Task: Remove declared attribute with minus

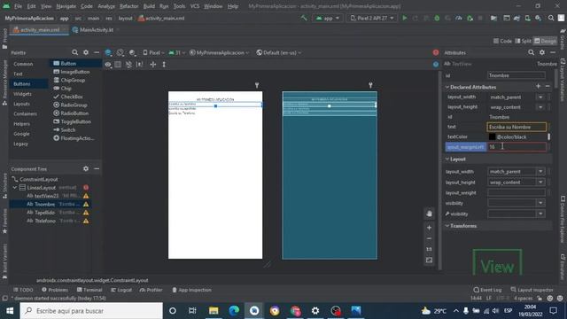Action: 548,86
